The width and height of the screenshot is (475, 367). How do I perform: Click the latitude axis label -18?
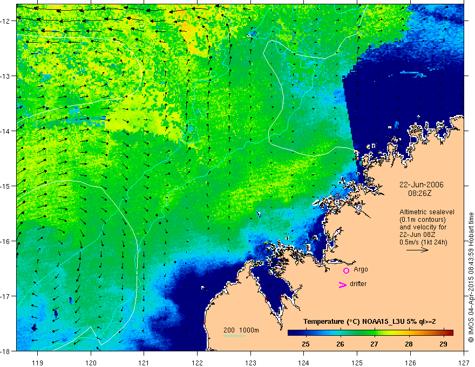pyautogui.click(x=6, y=351)
